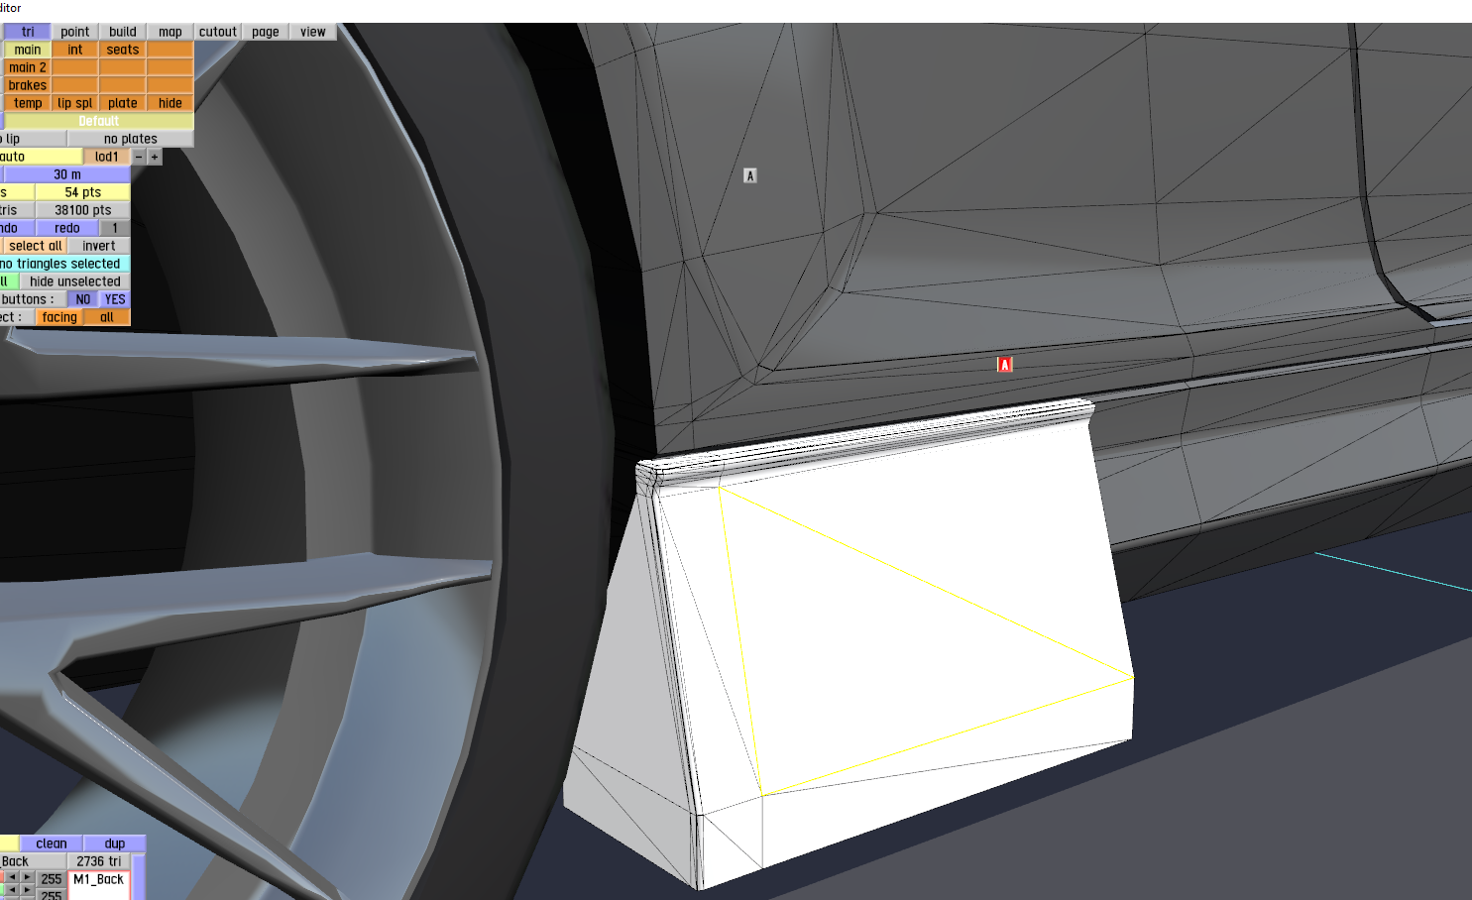Click the 2736 tri count

pos(99,861)
